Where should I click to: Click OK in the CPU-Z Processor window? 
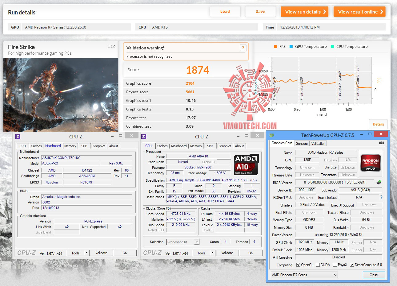[x=251, y=253]
